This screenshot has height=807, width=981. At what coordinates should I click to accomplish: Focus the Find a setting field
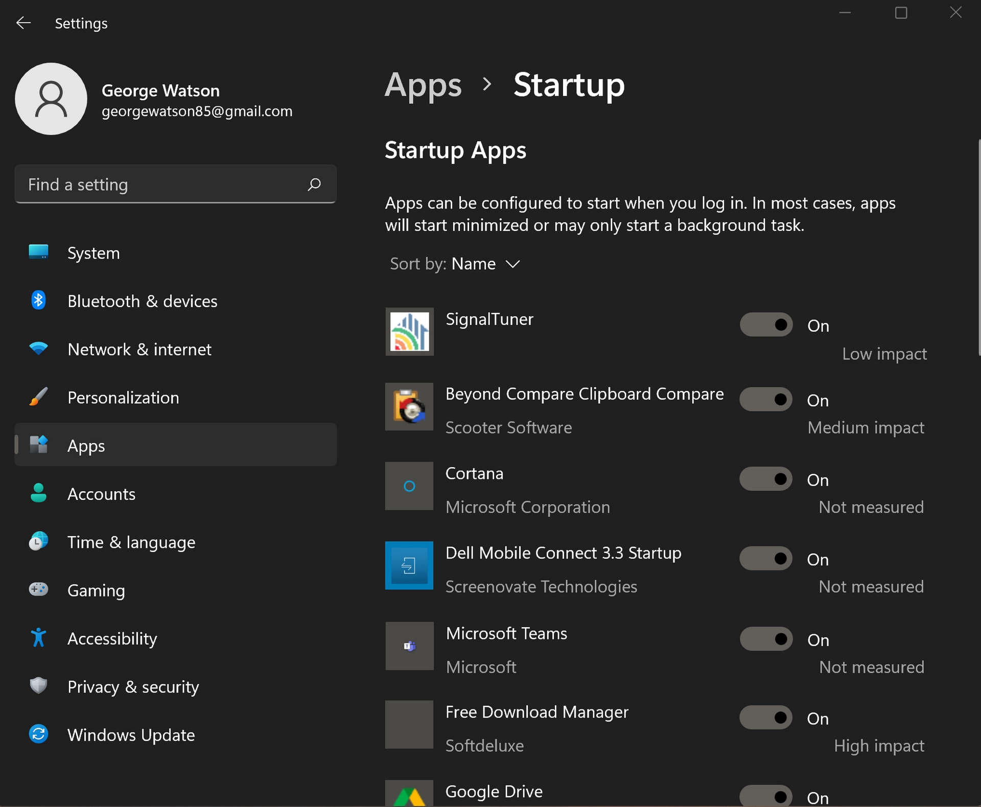[176, 184]
